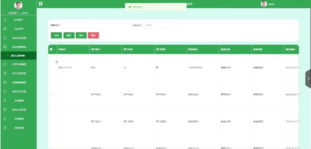Click the profile photo above 当前用户 in sidebar
The height and width of the screenshot is (149, 311).
point(18,6)
